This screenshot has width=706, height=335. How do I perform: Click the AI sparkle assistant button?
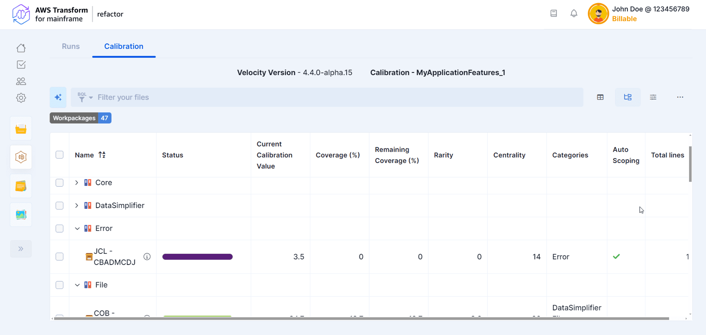click(58, 97)
